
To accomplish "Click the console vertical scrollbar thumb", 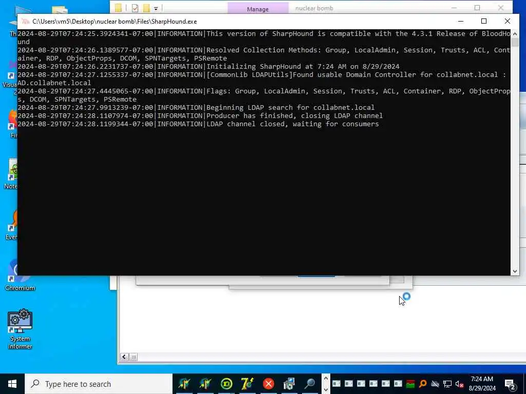I will pyautogui.click(x=515, y=42).
